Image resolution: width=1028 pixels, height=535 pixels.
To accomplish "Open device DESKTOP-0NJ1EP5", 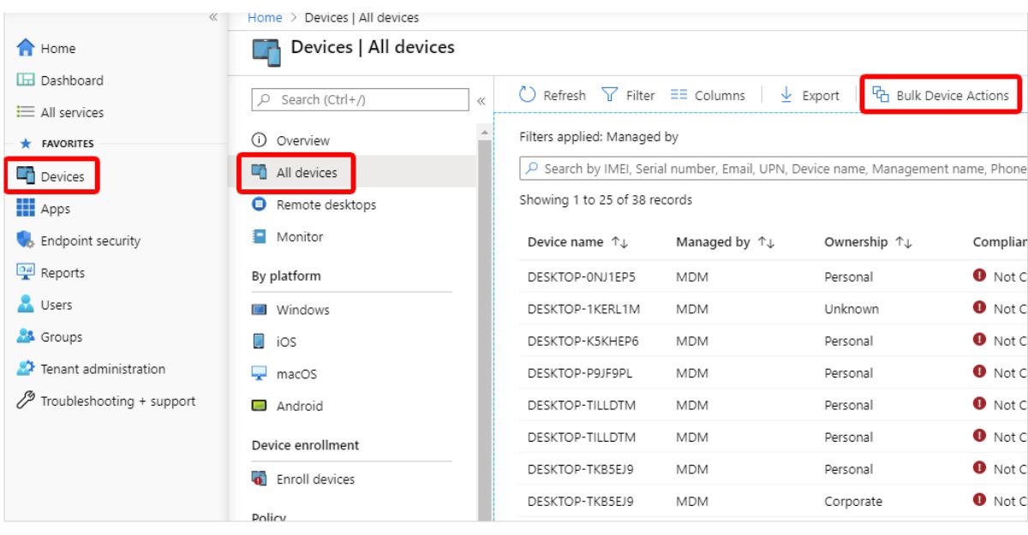I will click(582, 277).
